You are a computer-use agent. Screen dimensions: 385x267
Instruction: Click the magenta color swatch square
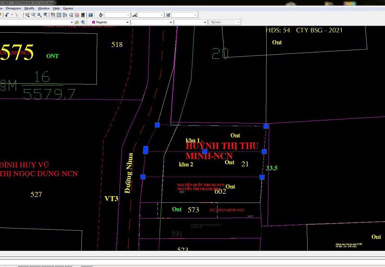(94, 22)
